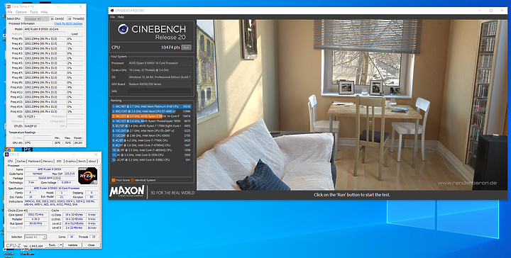Click the Tools button in CPU-Z
The image size is (511, 258).
pyautogui.click(x=52, y=245)
